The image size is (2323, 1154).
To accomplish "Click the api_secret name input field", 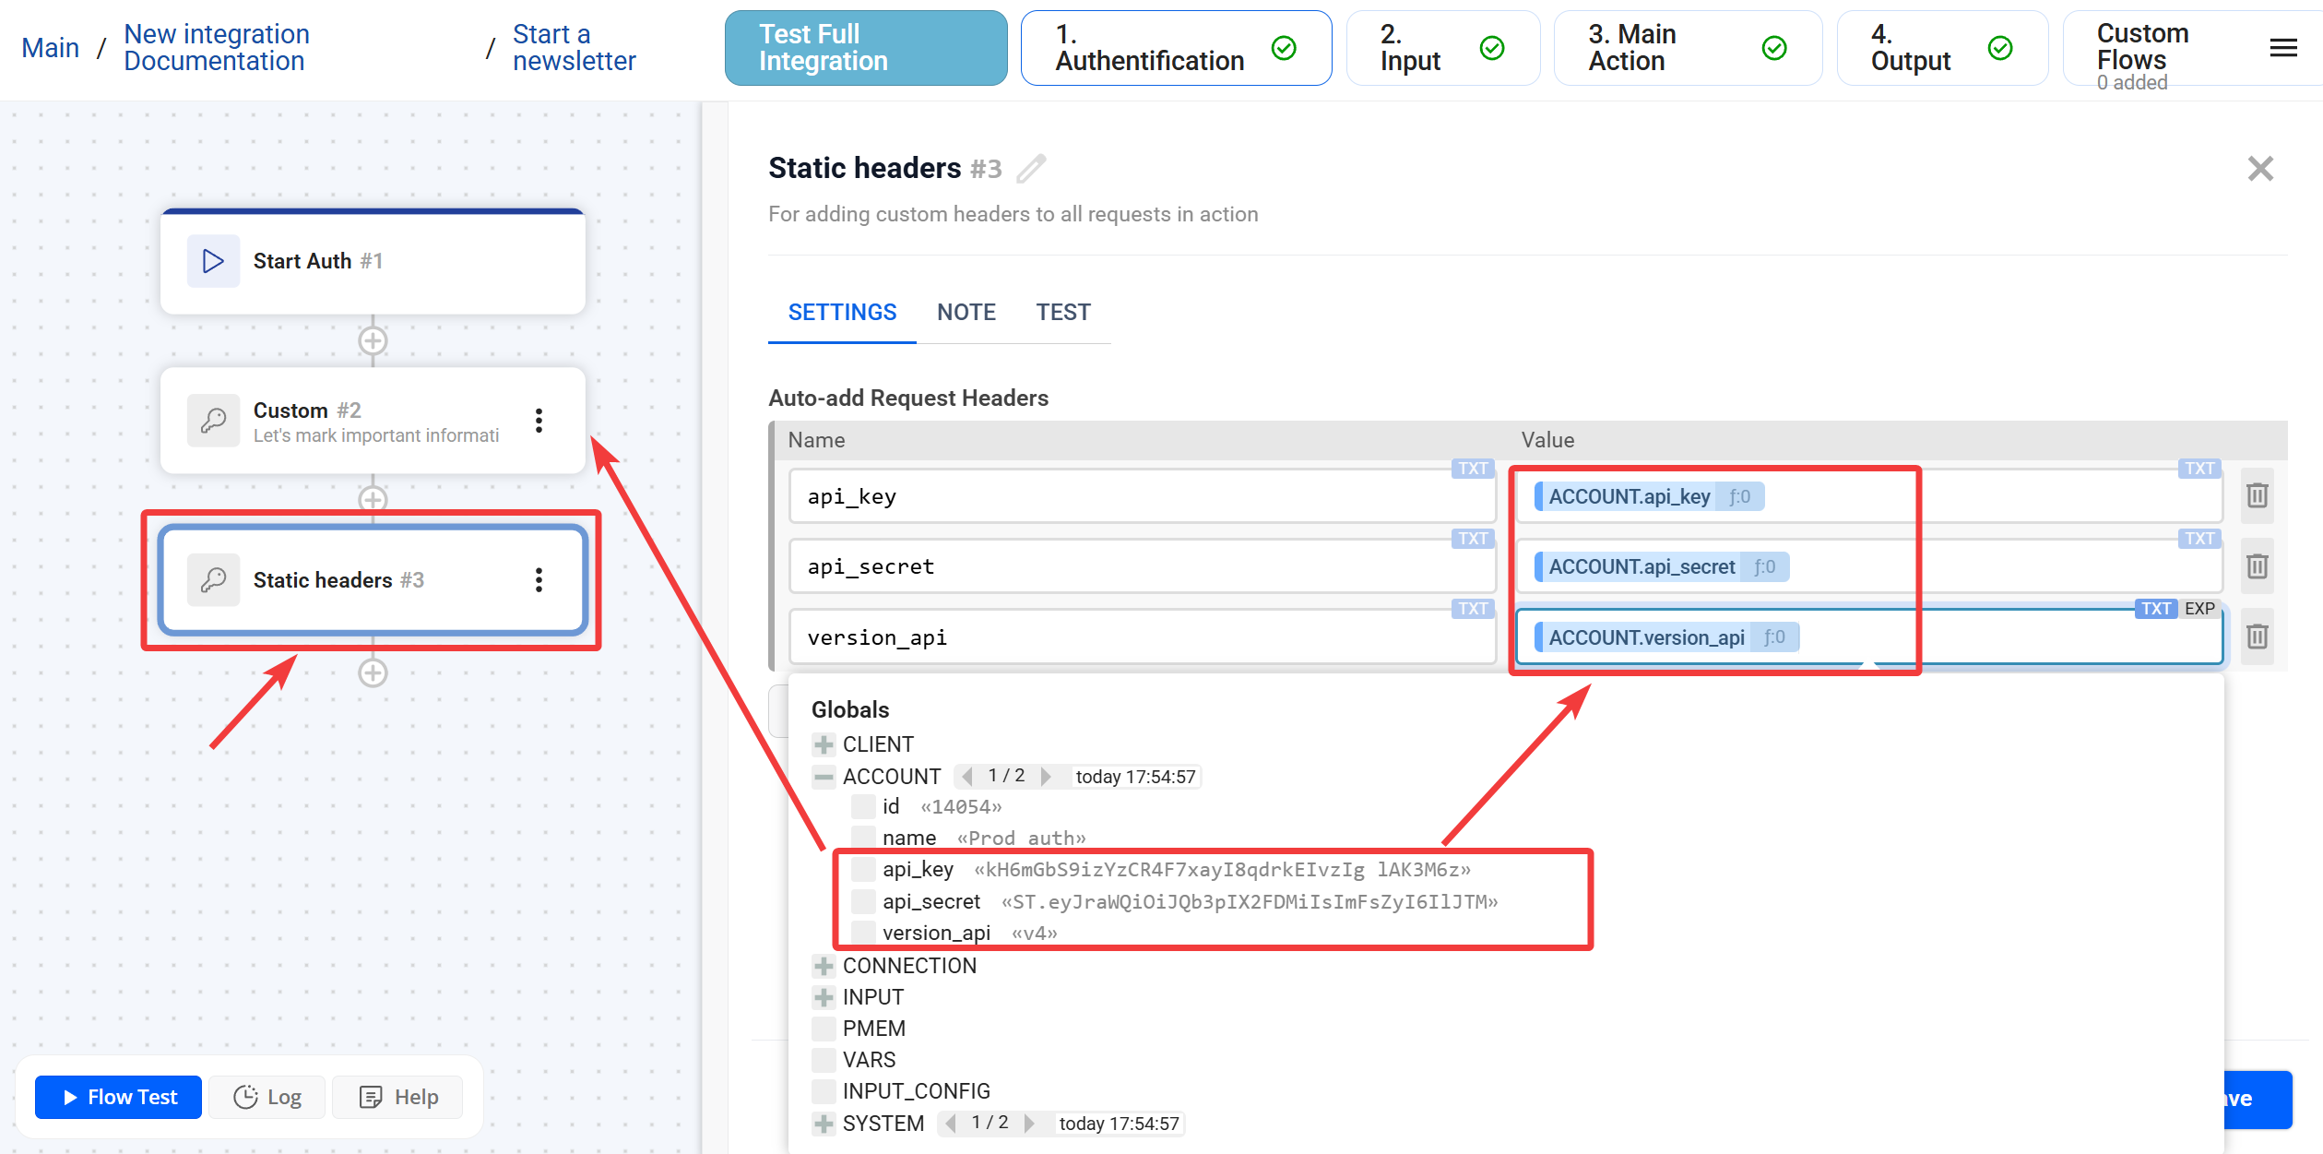I will 1140,566.
